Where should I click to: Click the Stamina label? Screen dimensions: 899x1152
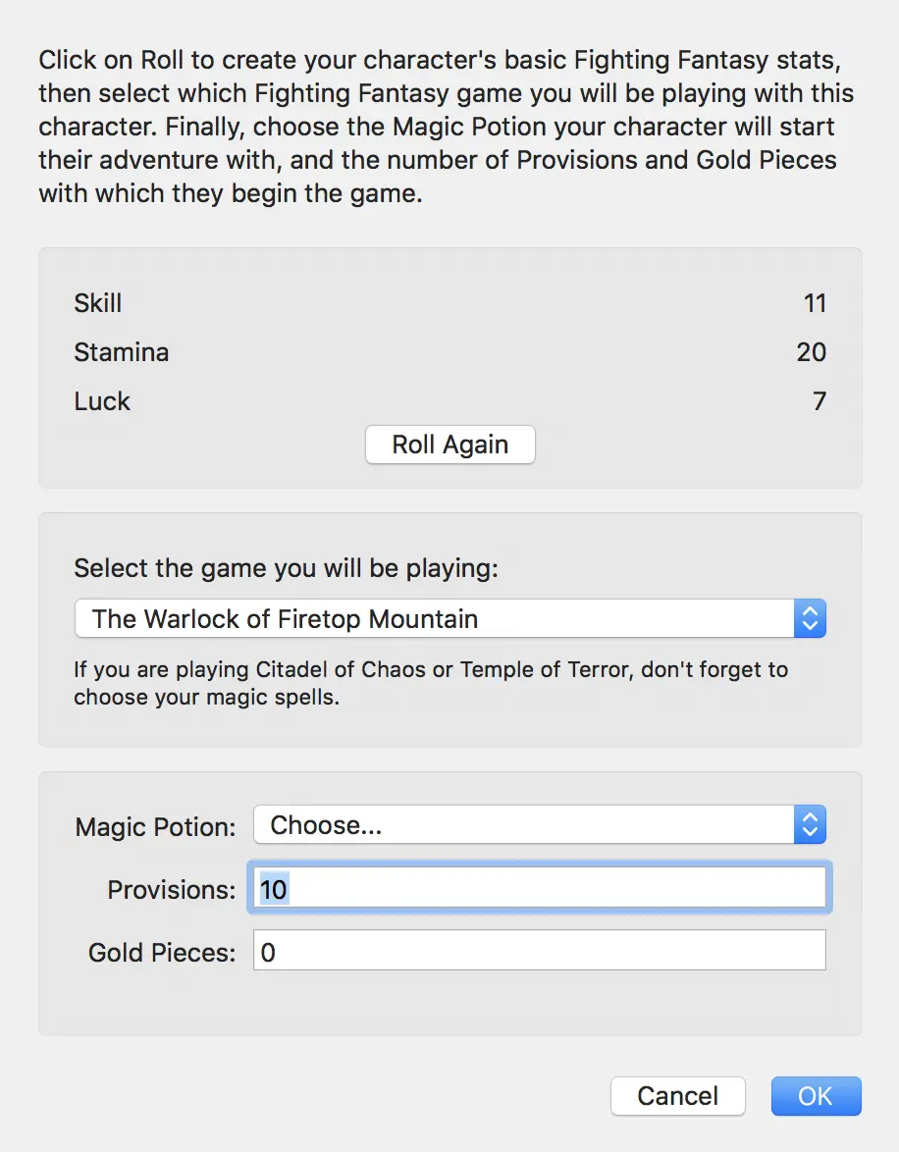pos(122,352)
